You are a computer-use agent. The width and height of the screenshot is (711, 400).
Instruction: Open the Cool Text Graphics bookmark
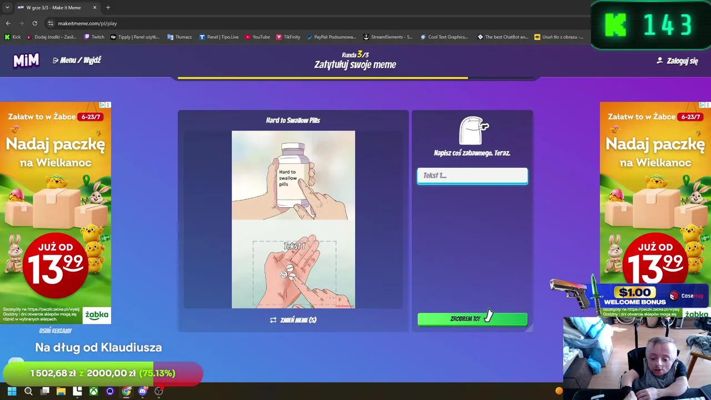pyautogui.click(x=444, y=37)
